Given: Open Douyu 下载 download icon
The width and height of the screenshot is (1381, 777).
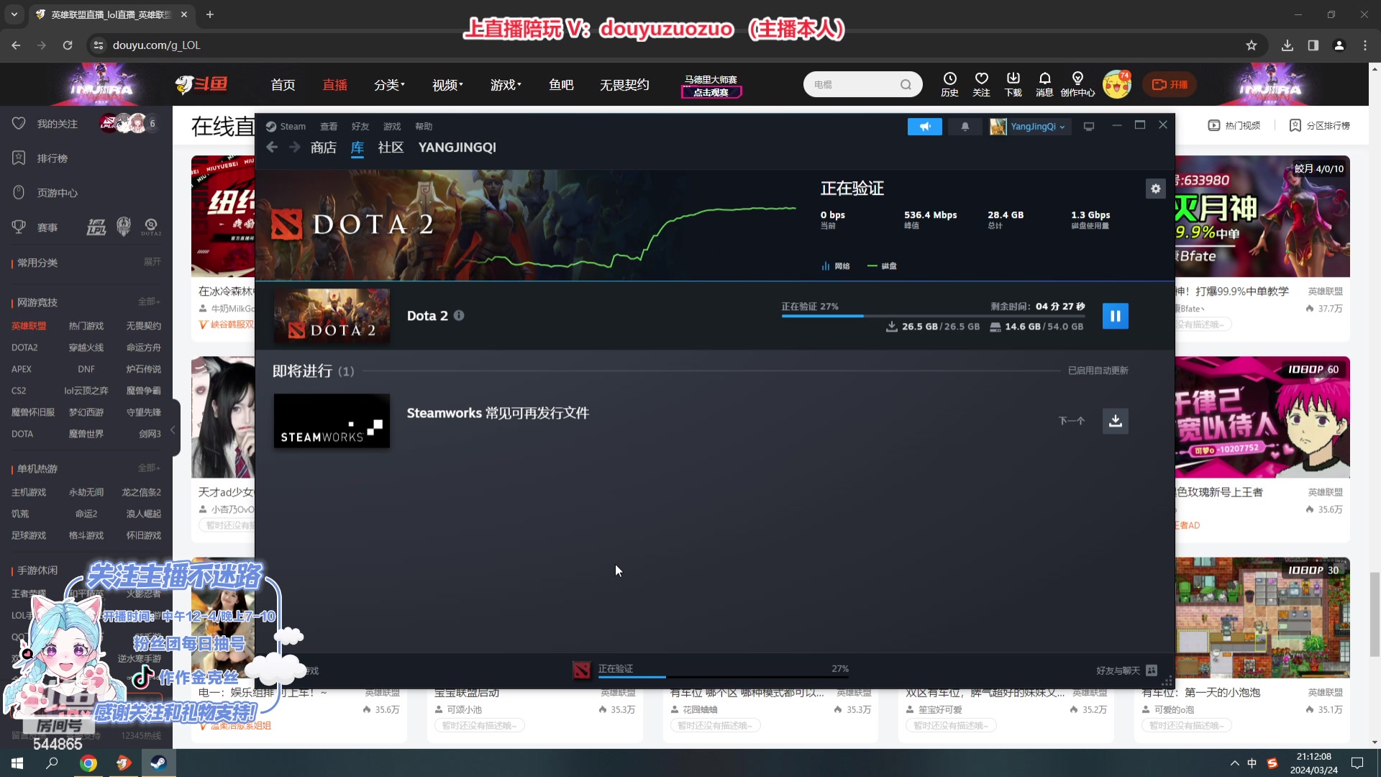Looking at the screenshot, I should (1013, 84).
